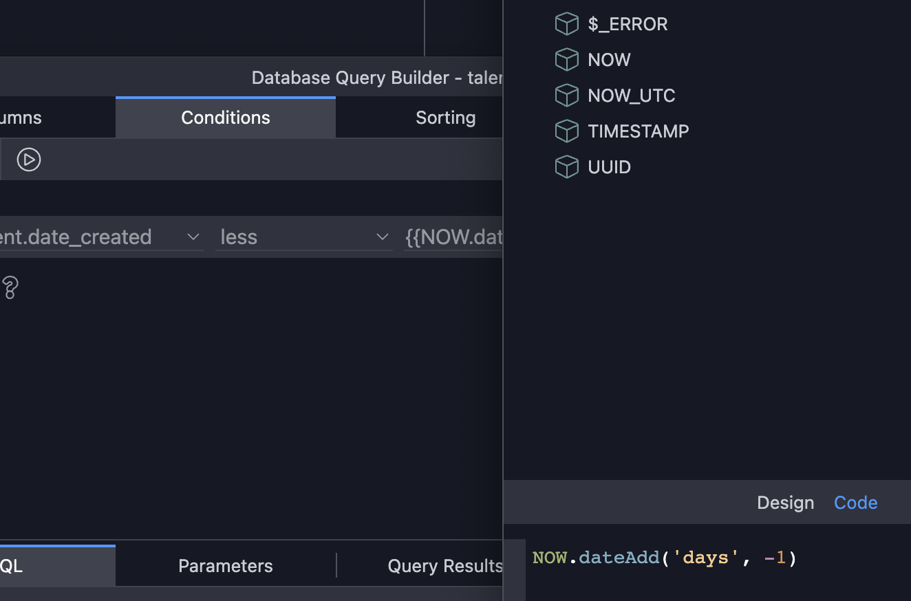Click the cube icon beside $_ERROR
Screen dimensions: 911x601
click(x=566, y=24)
